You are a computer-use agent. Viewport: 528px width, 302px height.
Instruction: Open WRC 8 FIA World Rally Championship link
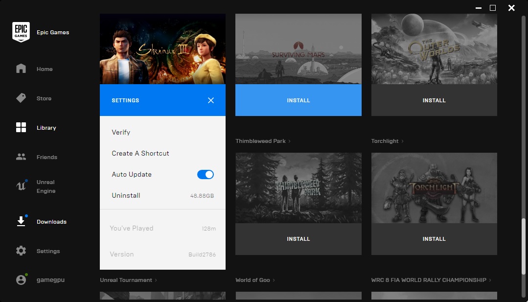429,280
